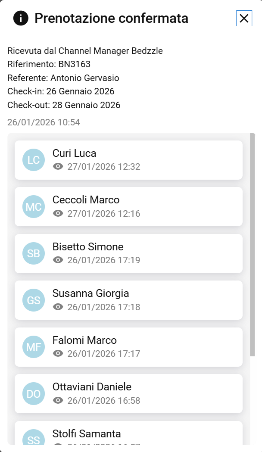This screenshot has width=262, height=452.
Task: Click the MC avatar for Ceccoli Marco
Action: [34, 206]
